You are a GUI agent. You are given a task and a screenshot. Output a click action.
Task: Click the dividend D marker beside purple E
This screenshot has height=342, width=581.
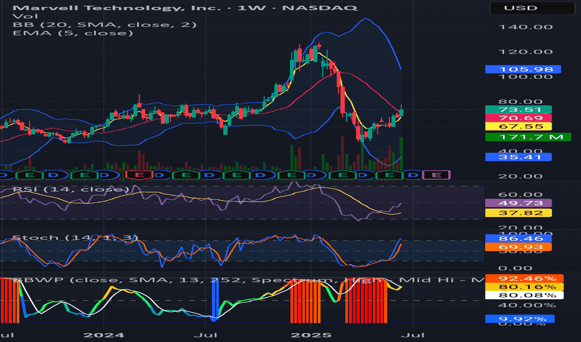(413, 175)
